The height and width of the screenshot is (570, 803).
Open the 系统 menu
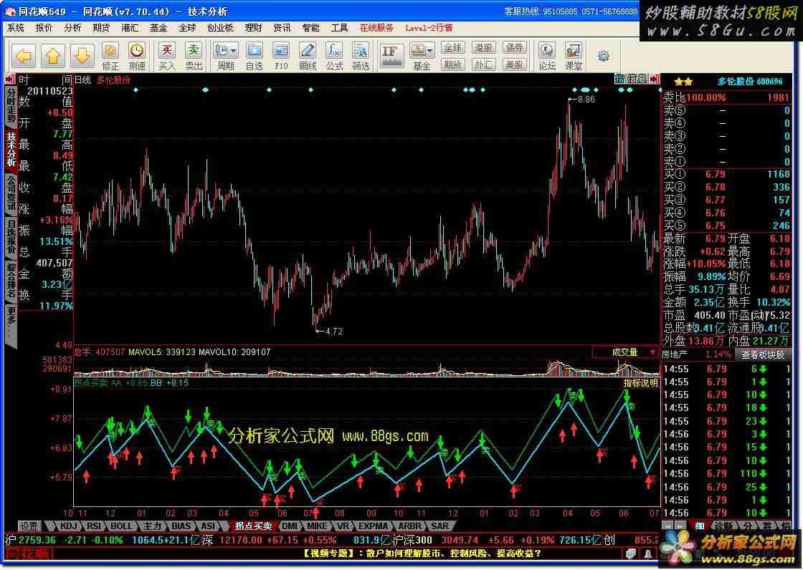[x=15, y=28]
